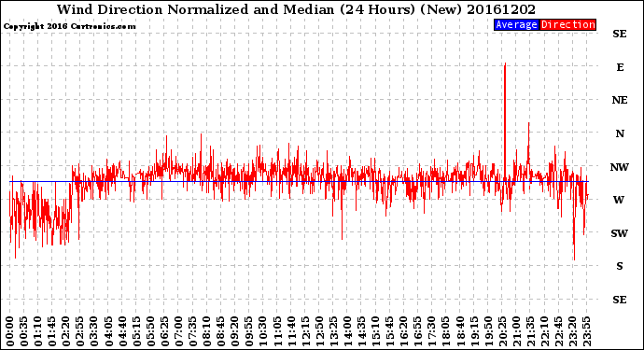Click the "10:30" time axis label

(x=263, y=331)
